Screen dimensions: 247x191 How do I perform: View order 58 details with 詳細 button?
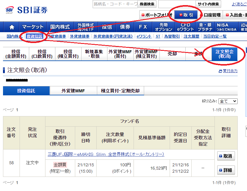click(x=226, y=170)
